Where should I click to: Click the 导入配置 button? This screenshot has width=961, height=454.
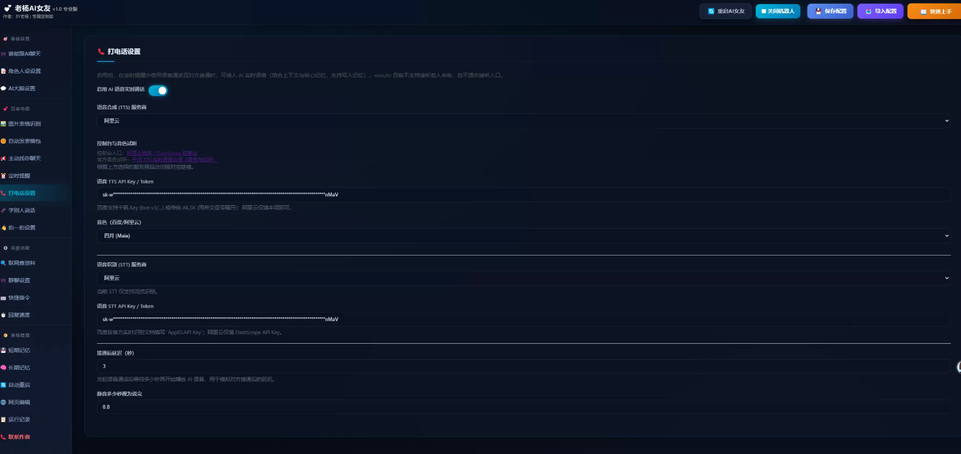(880, 11)
